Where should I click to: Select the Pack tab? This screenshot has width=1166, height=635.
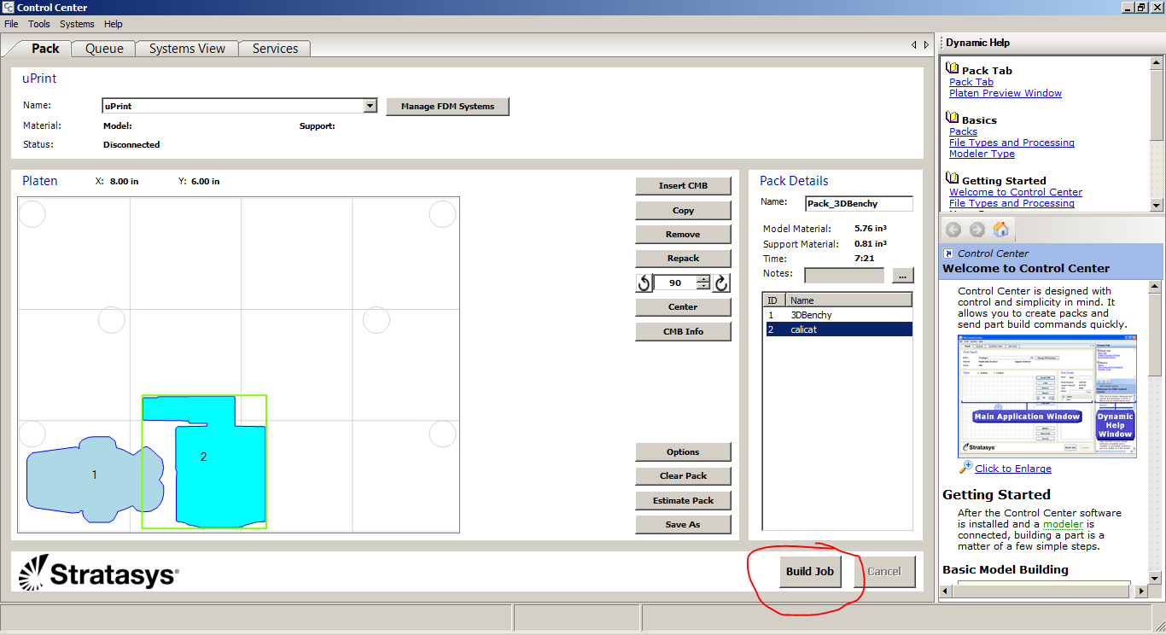45,49
